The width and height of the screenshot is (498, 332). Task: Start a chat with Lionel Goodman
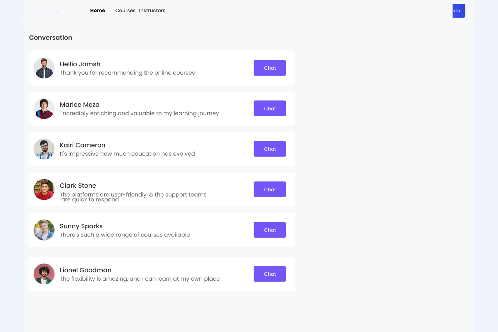tap(270, 274)
